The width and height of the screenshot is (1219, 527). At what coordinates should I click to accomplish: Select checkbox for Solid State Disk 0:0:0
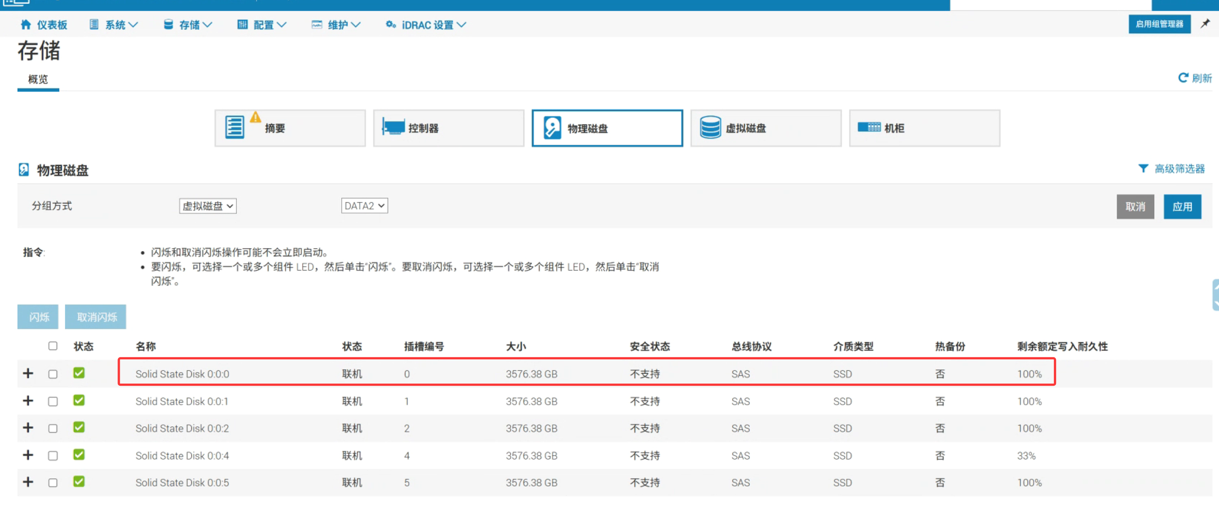[x=53, y=374]
